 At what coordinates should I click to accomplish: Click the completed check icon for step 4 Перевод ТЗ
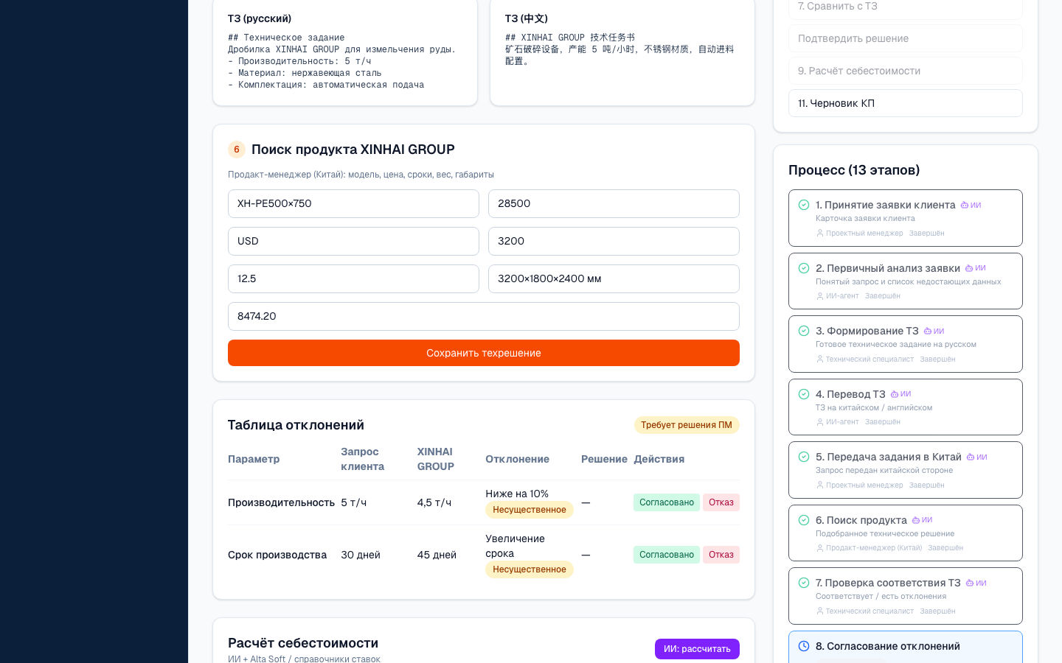804,394
